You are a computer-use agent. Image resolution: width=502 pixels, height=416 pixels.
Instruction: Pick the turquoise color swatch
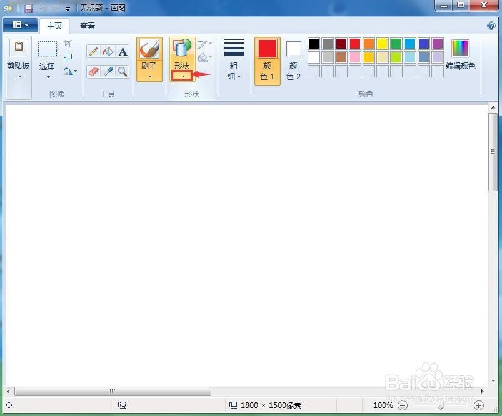410,44
